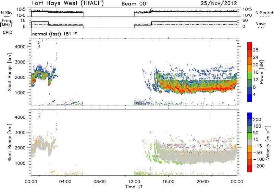274x189 pixels.
Task: Click the '16:00' time tick label
Action: coord(168,182)
